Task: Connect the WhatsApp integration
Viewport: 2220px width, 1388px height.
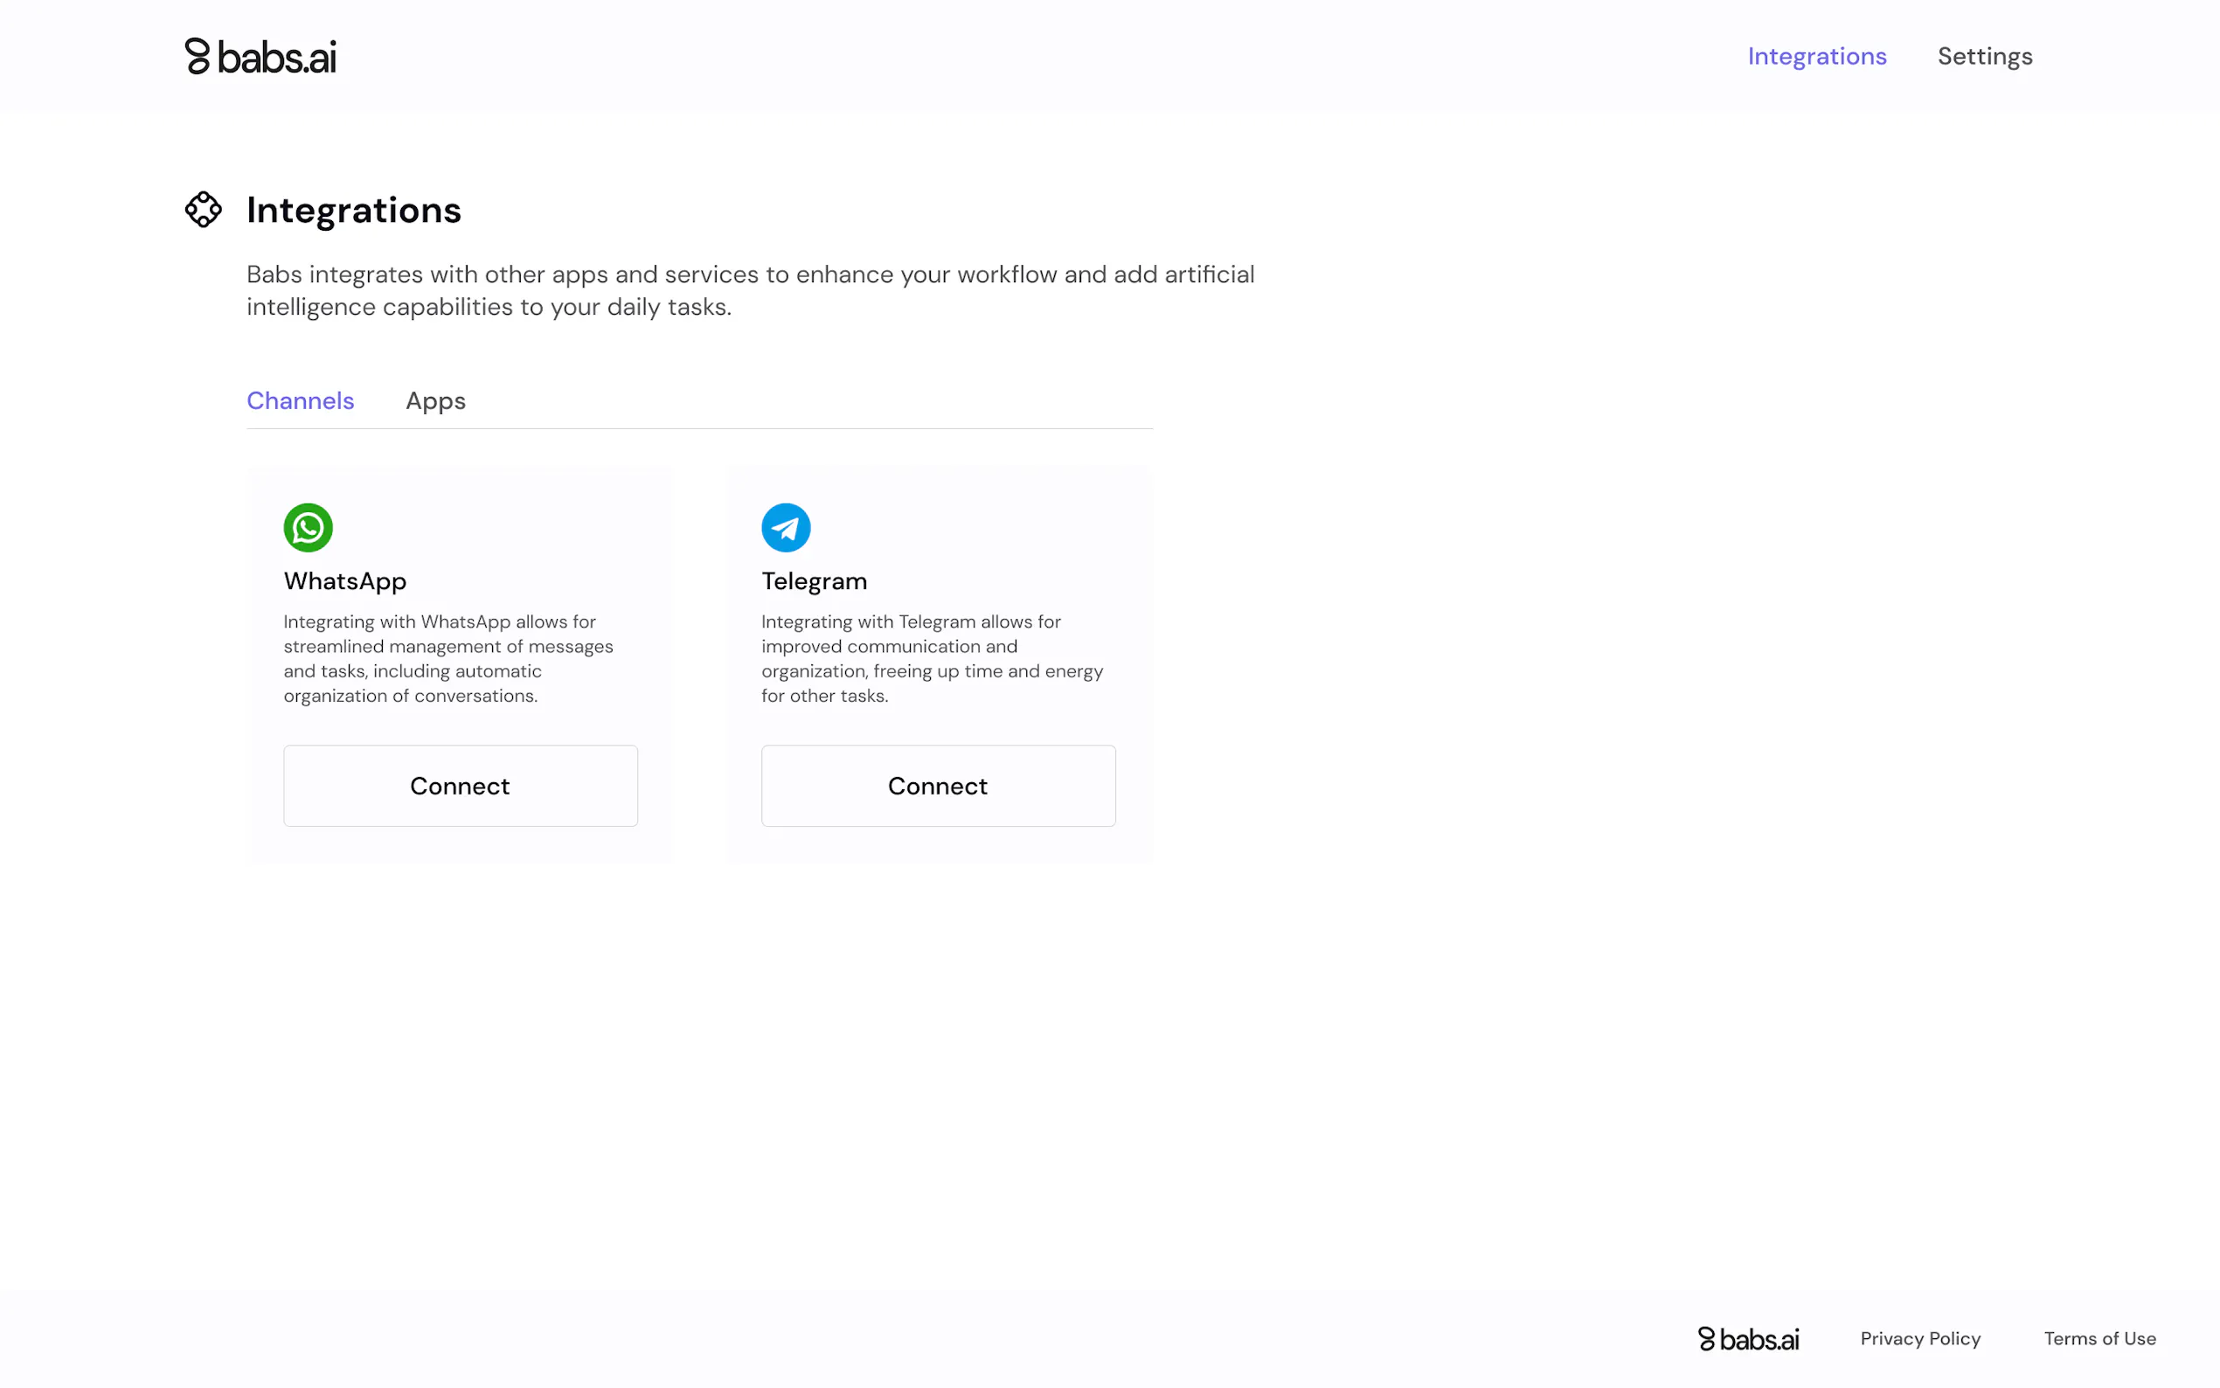Action: click(x=460, y=786)
